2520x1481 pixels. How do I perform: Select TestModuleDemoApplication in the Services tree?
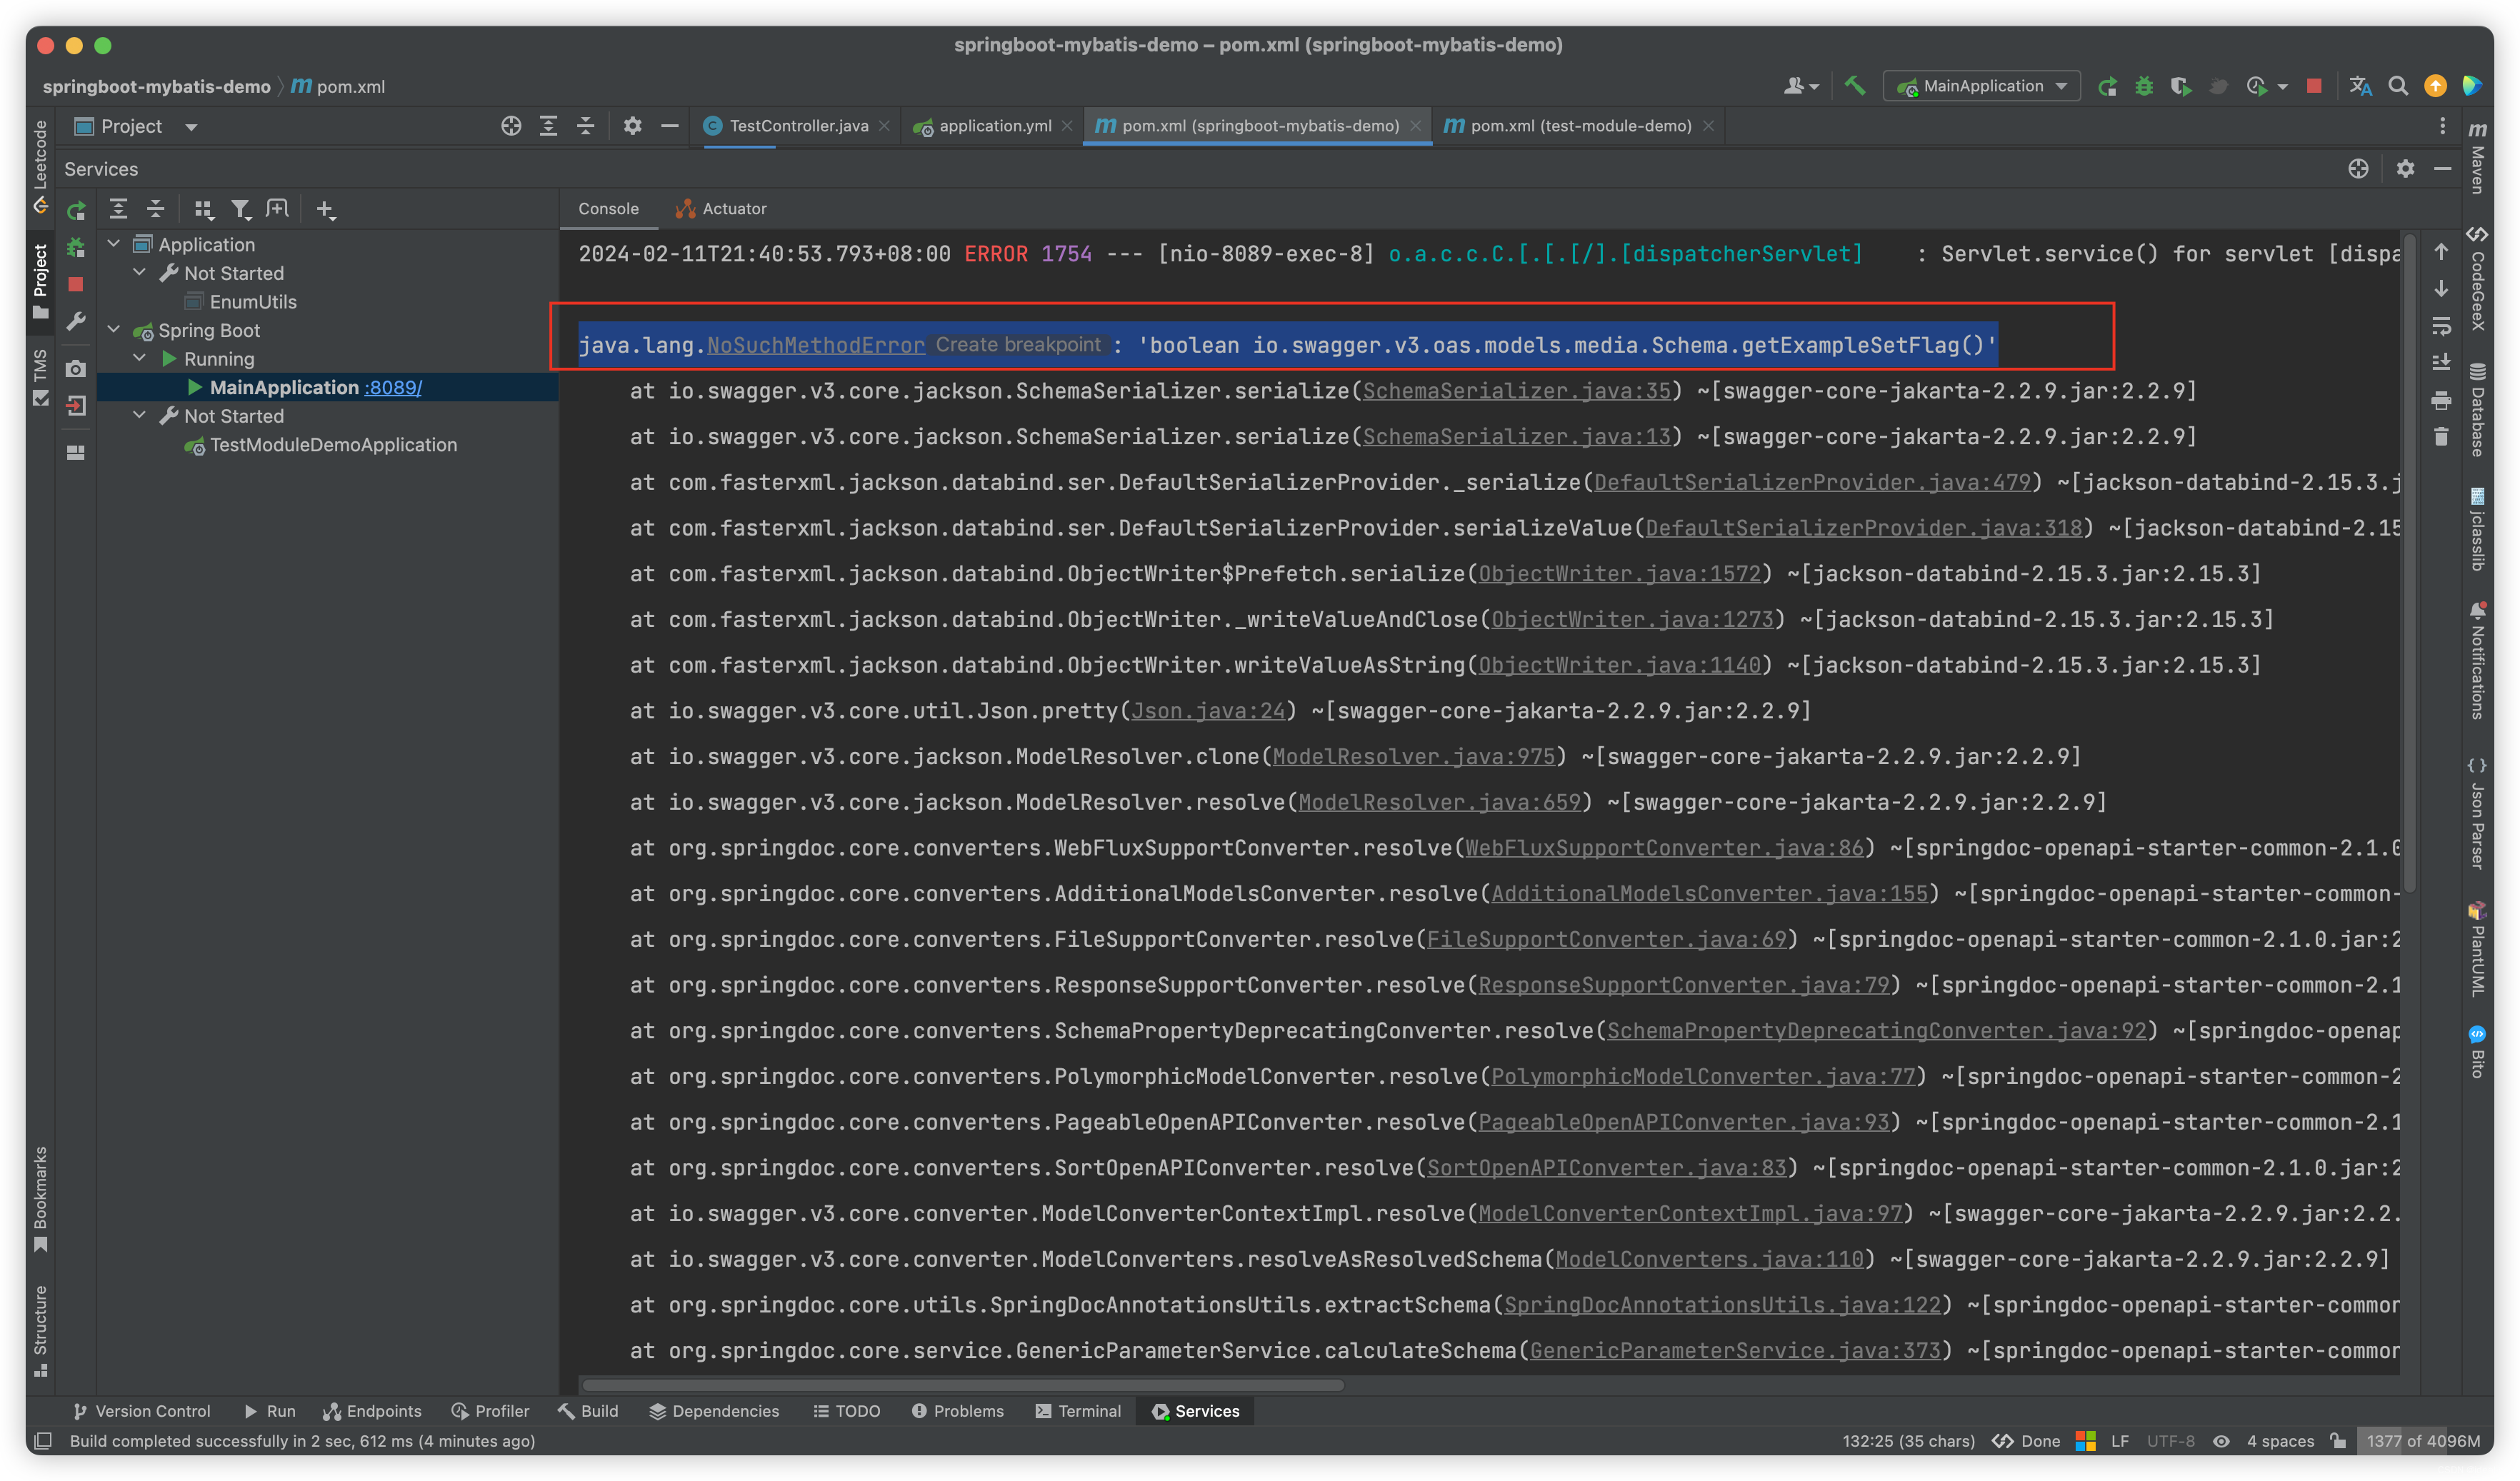333,445
